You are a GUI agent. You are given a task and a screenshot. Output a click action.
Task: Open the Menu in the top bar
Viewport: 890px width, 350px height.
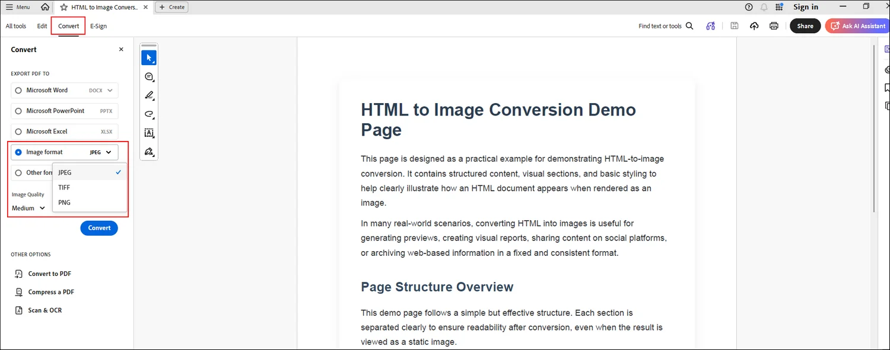pos(17,7)
